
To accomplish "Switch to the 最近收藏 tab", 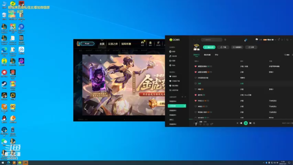I will coord(207,55).
